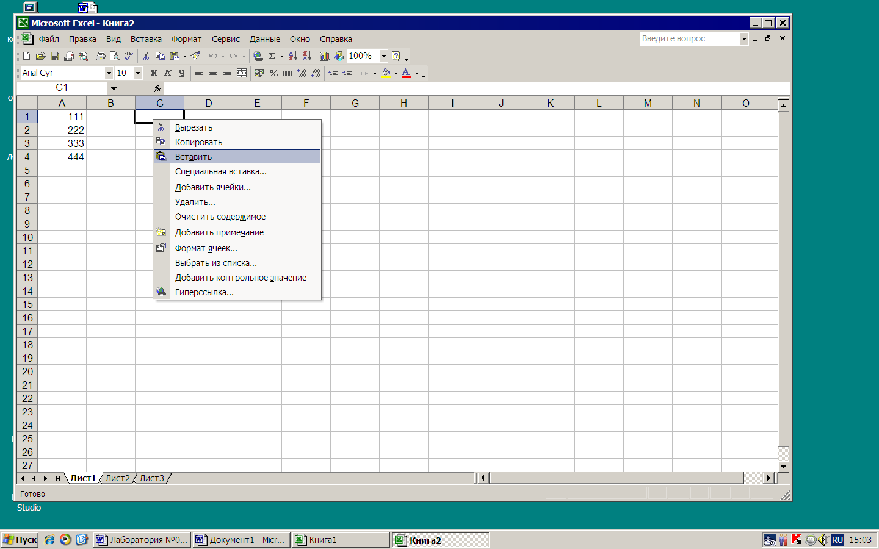Click the Введите вопрос help field
879x549 pixels.
(690, 38)
